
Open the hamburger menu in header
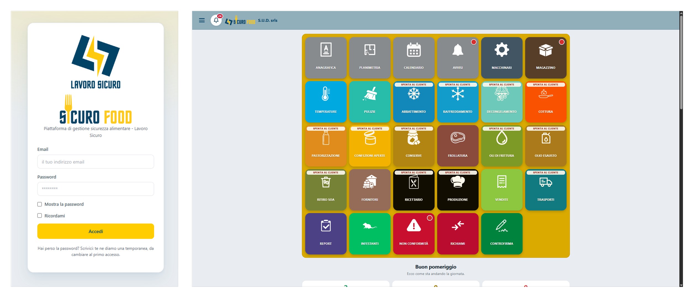pyautogui.click(x=202, y=20)
